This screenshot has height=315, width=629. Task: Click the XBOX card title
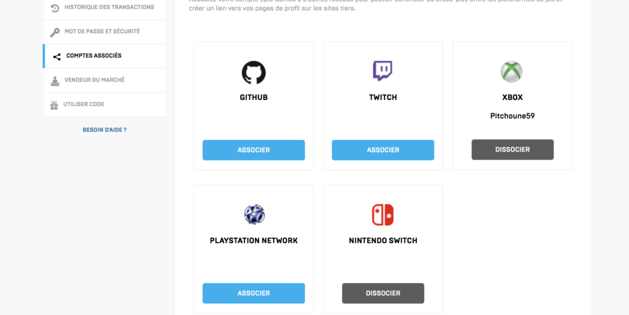[512, 98]
